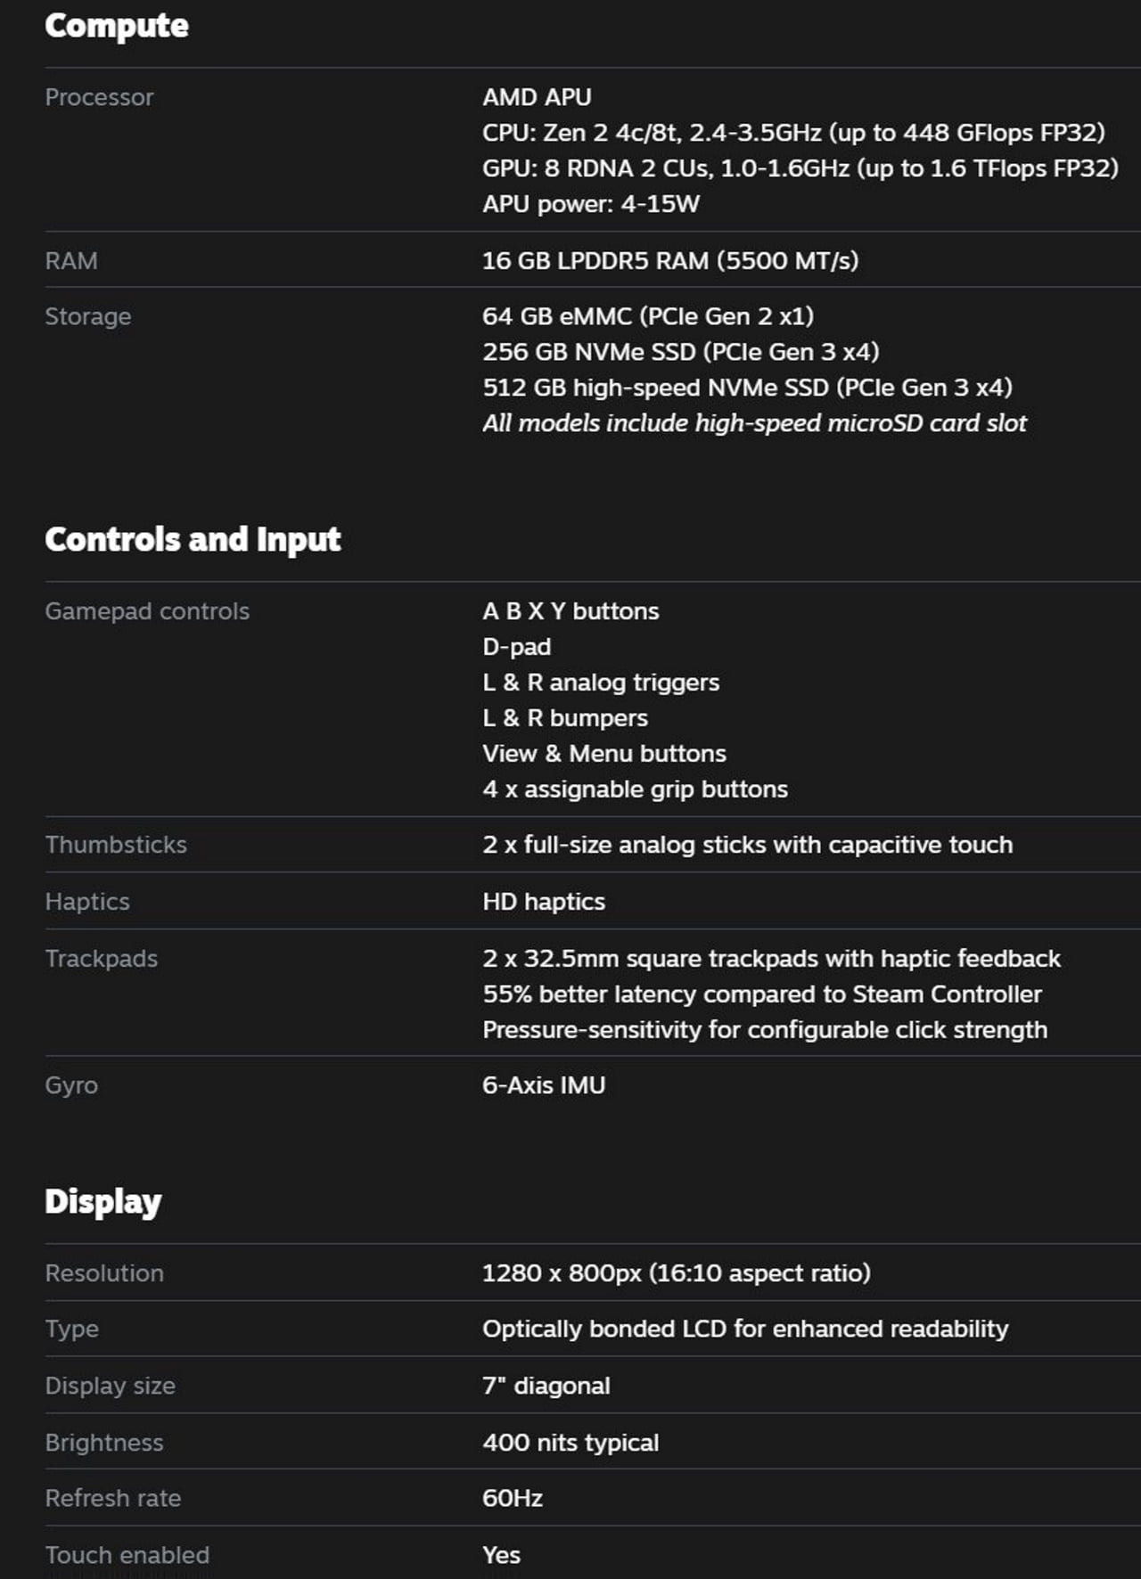Select the Gamepad controls label

147,611
